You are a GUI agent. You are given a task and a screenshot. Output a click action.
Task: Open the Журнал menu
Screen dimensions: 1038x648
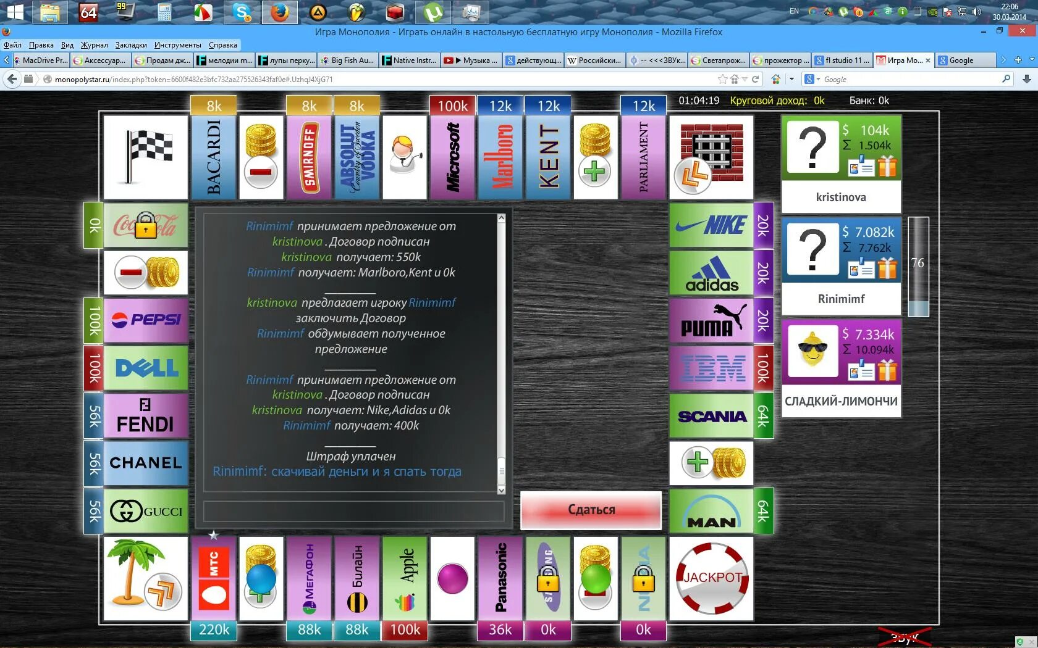(94, 45)
